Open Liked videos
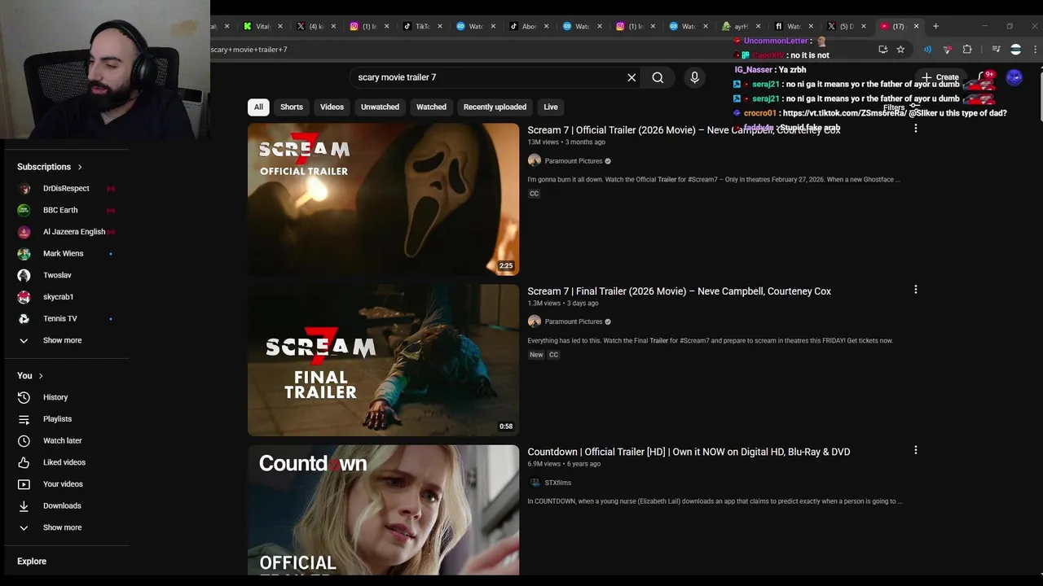Screen dimensions: 1043x586 tap(64, 462)
